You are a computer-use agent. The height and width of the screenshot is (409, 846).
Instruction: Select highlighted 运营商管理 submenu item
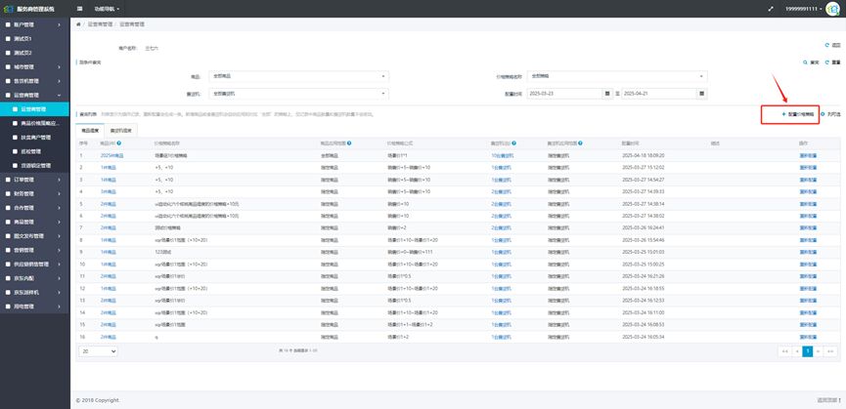pyautogui.click(x=35, y=109)
